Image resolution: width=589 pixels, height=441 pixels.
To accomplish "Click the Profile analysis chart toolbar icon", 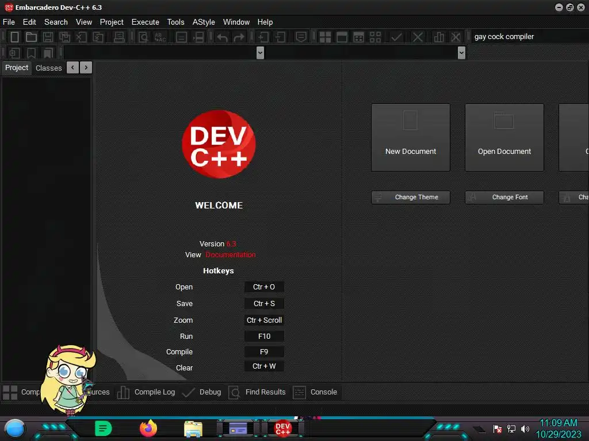I will coord(439,37).
